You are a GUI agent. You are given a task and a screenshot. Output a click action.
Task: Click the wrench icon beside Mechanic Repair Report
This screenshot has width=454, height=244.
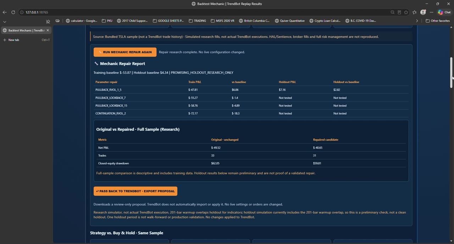[x=96, y=63]
